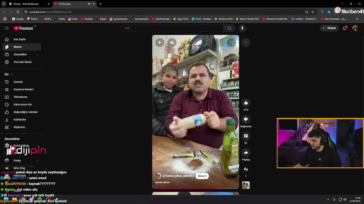Open the remix button on the Shorts
The width and height of the screenshot is (364, 204).
pos(246,169)
